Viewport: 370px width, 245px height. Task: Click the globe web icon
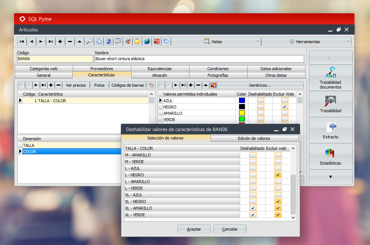[147, 42]
